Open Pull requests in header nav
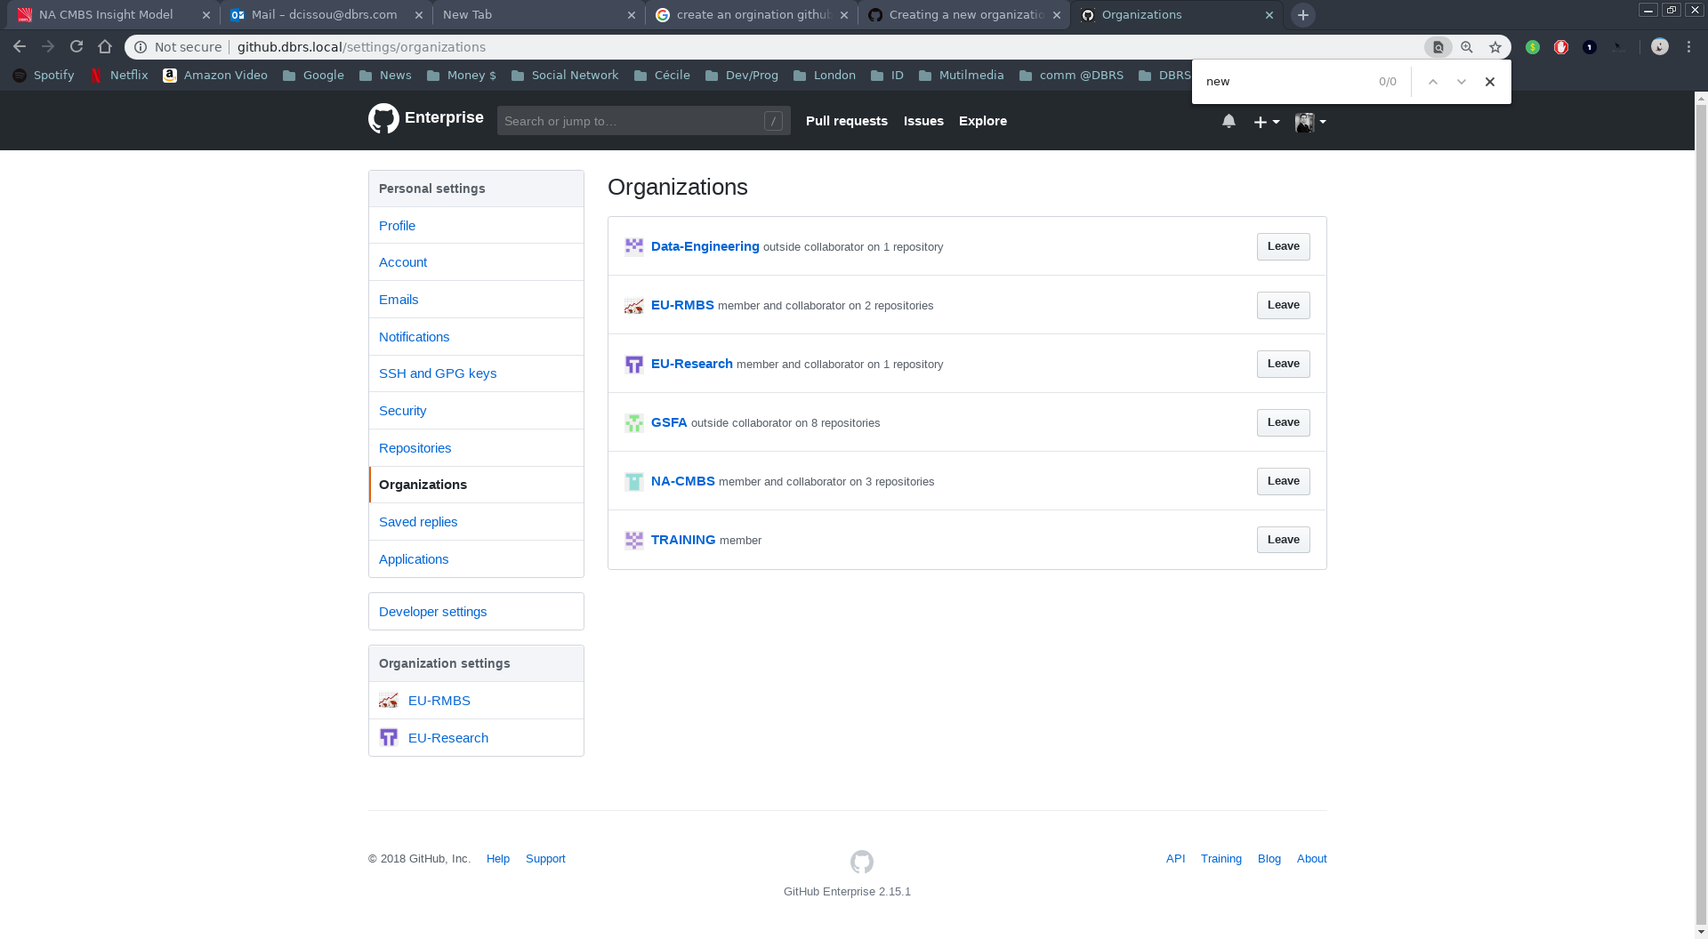 846,121
